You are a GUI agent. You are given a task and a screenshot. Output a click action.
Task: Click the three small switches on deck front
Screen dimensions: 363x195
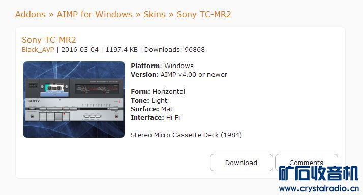(x=93, y=116)
